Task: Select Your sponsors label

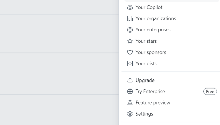Action: (151, 52)
